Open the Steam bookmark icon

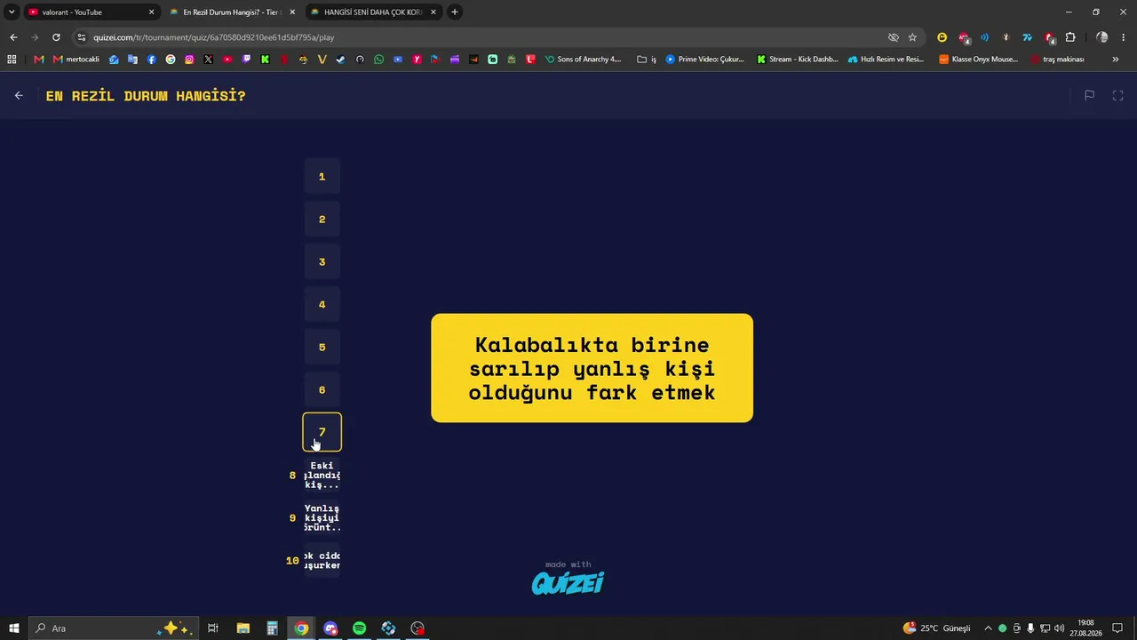340,60
